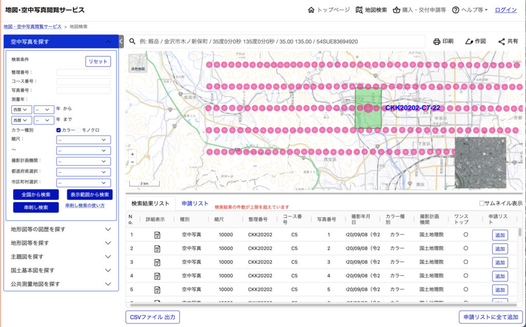Screen dimensions: 526x327
Task: Click the print (印刷) icon
Action: coord(437,42)
